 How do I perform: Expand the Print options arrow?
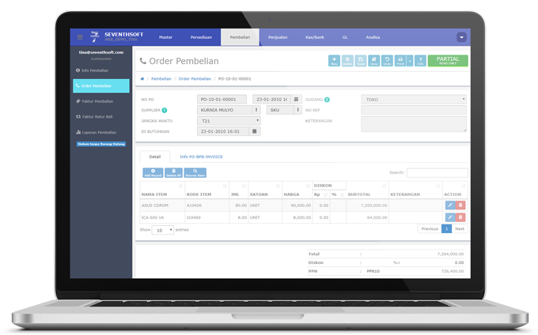[x=410, y=60]
